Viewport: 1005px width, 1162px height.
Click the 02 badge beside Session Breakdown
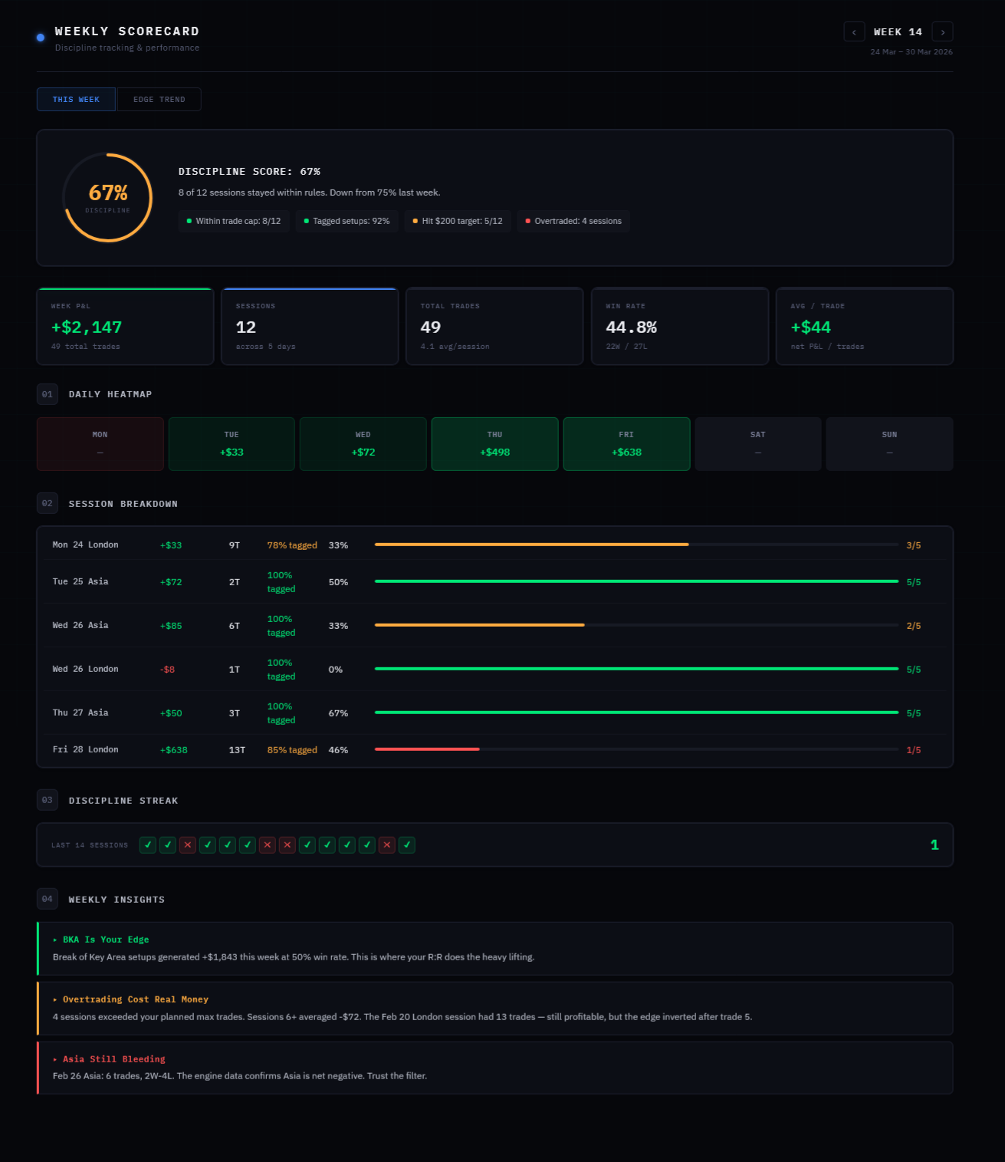pos(48,504)
